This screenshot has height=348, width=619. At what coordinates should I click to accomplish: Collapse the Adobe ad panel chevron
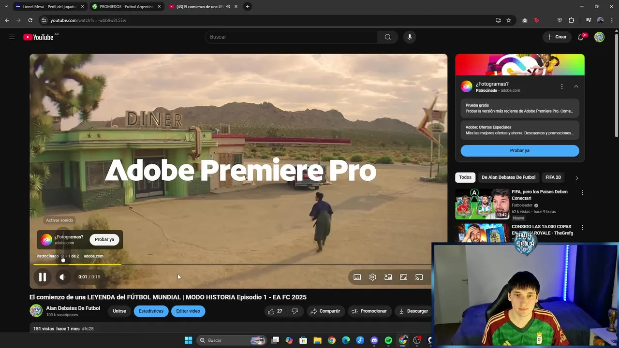[576, 87]
